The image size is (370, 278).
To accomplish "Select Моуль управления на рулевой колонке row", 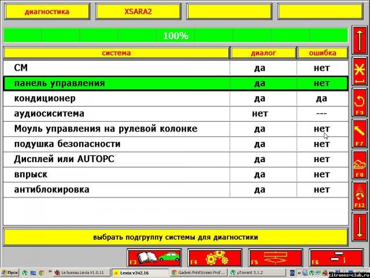I will [176, 129].
